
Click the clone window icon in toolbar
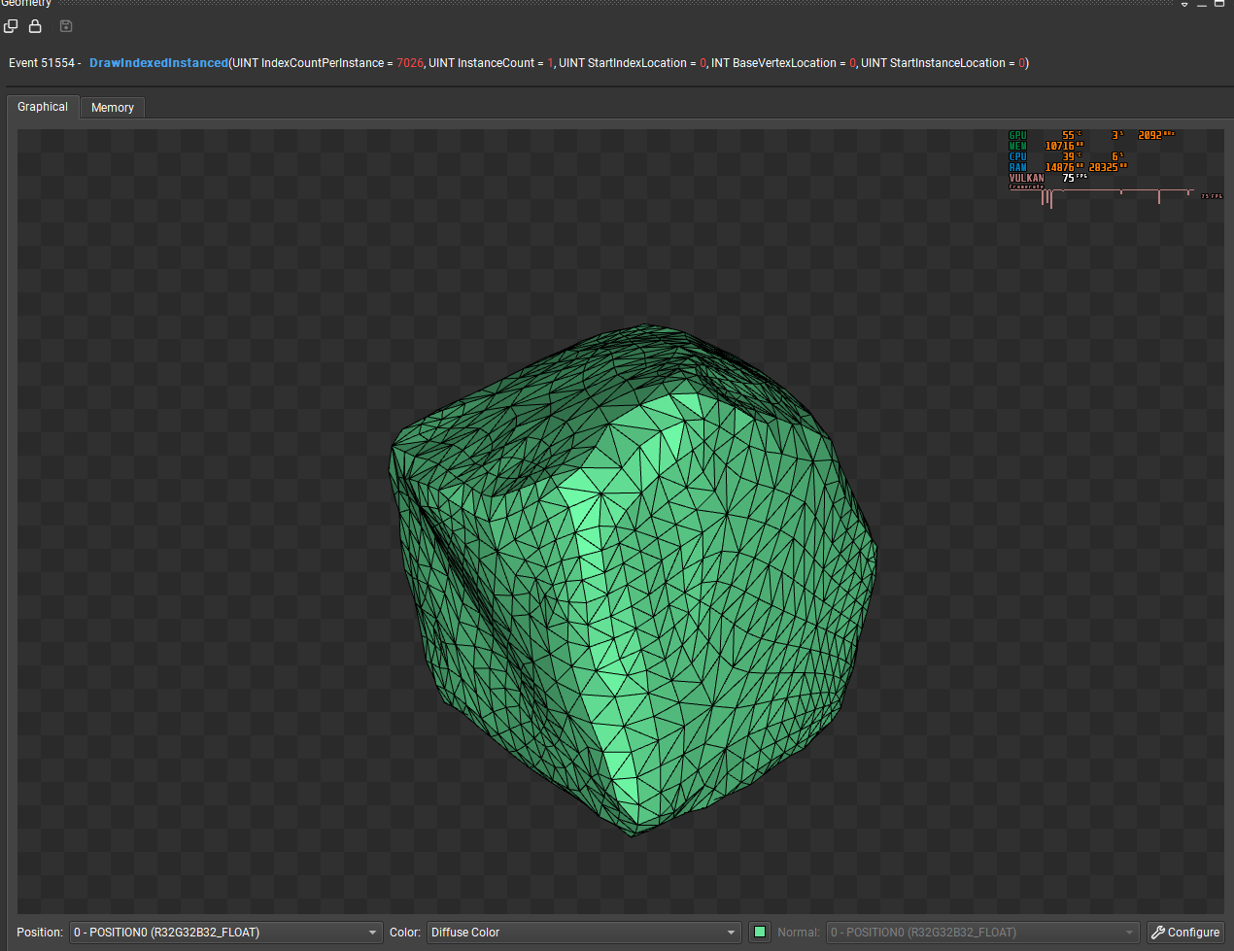pyautogui.click(x=11, y=26)
